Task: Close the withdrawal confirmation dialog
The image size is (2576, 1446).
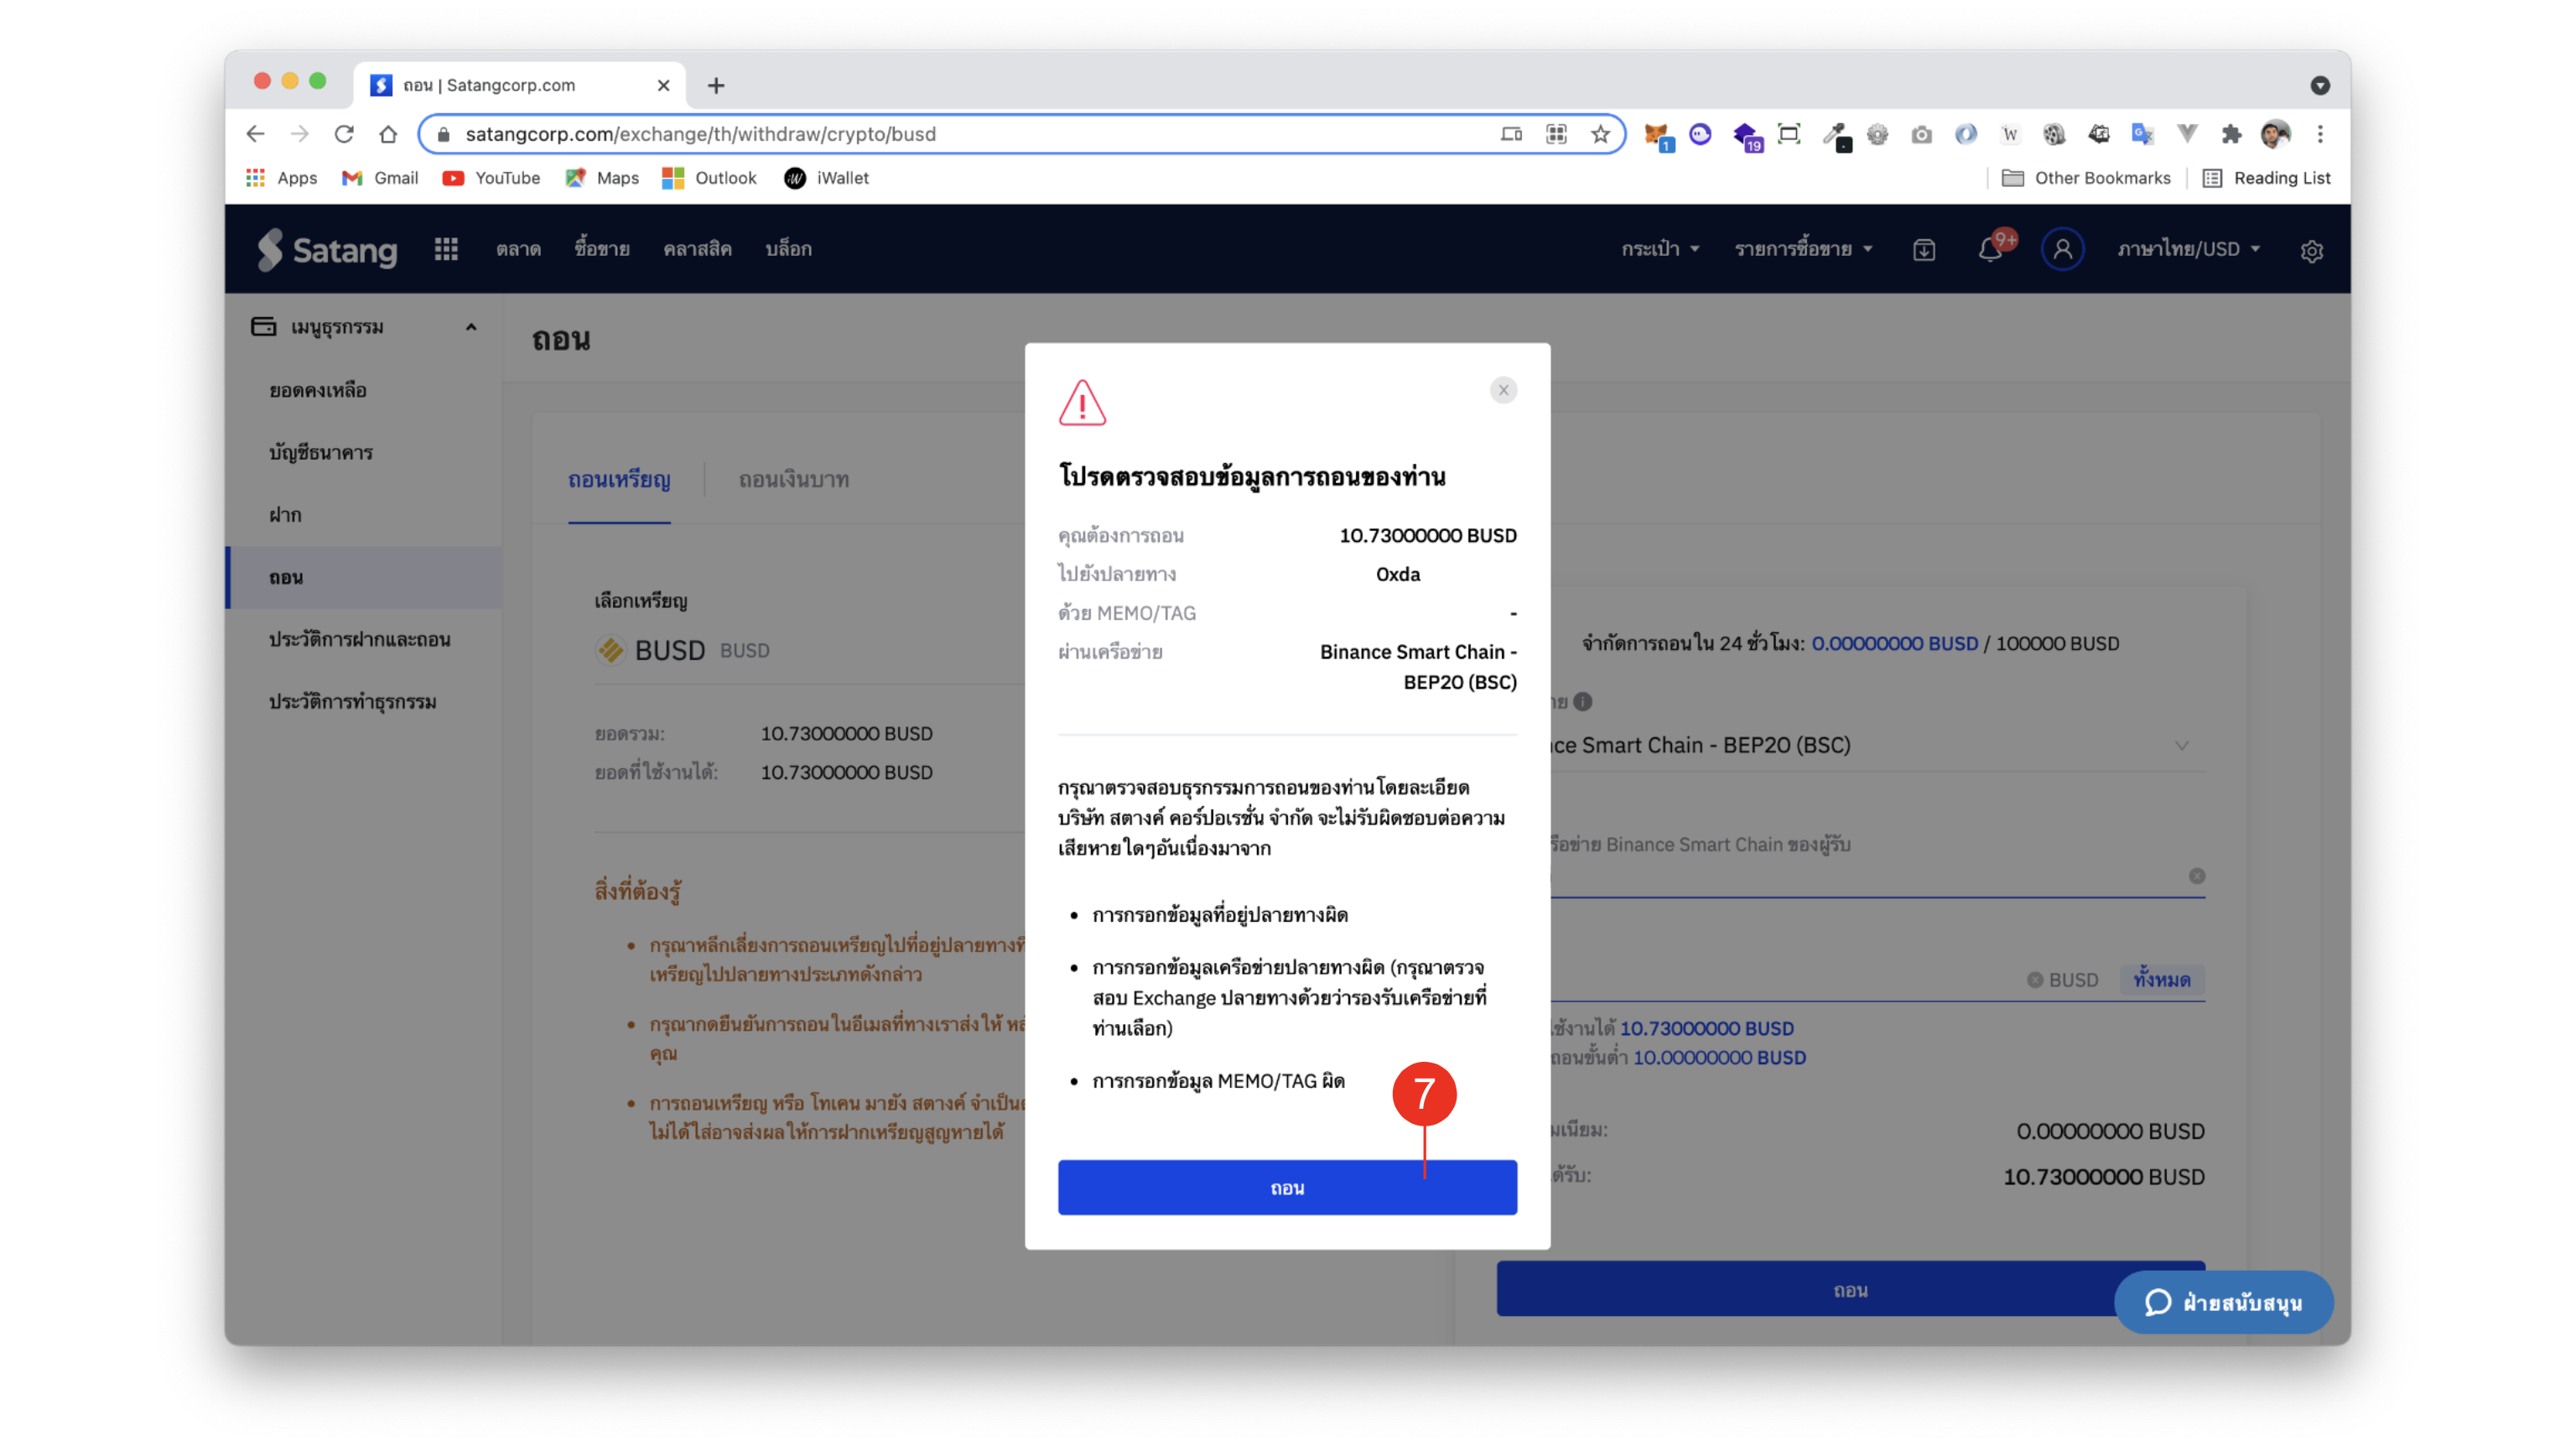Action: pos(1503,390)
